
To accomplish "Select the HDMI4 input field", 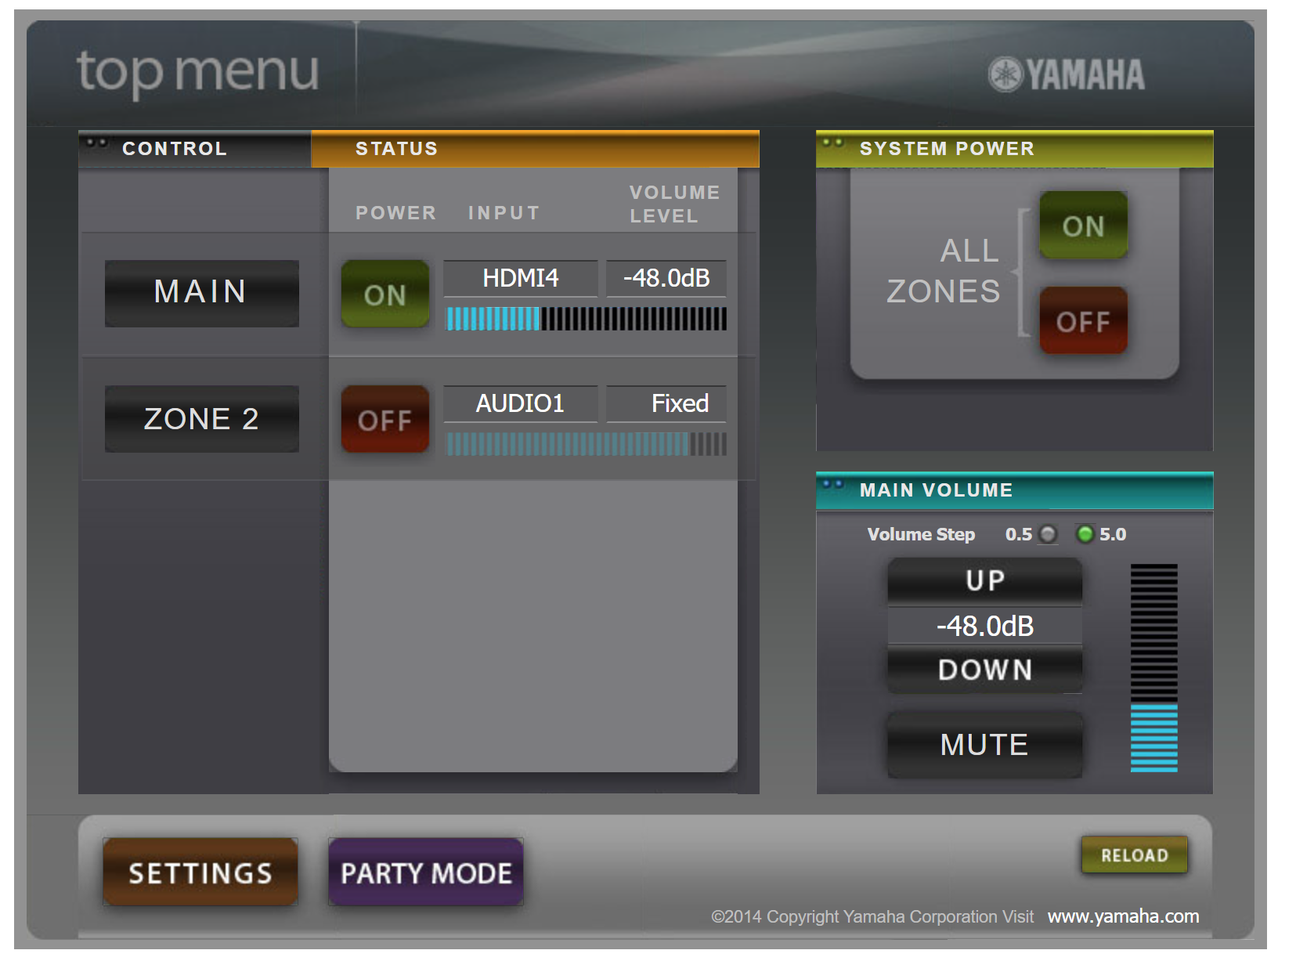I will pyautogui.click(x=519, y=278).
